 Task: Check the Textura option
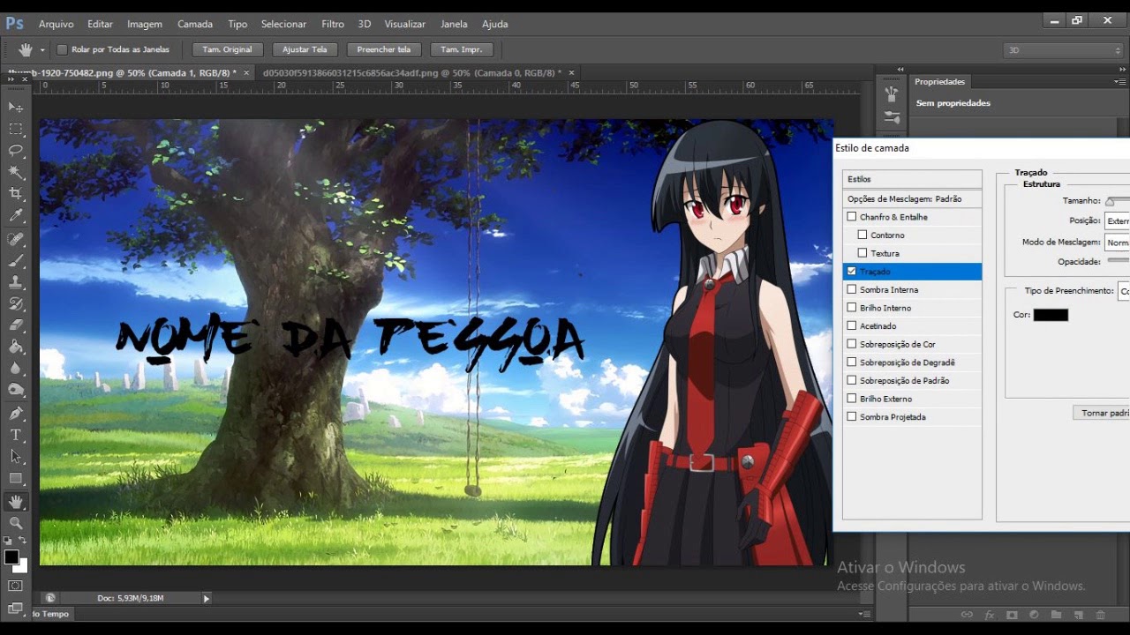point(863,253)
